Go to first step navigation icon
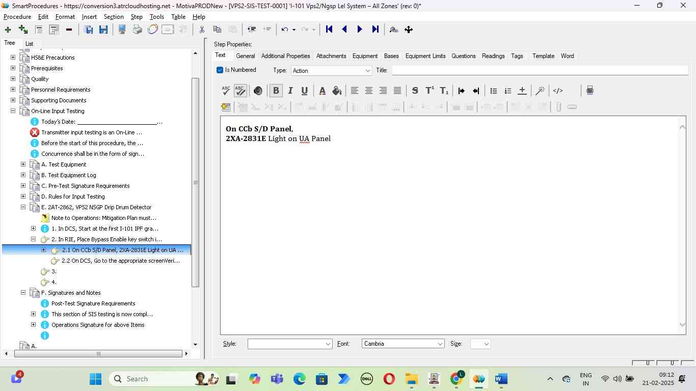Screen dimensions: 696x391 coord(329,30)
